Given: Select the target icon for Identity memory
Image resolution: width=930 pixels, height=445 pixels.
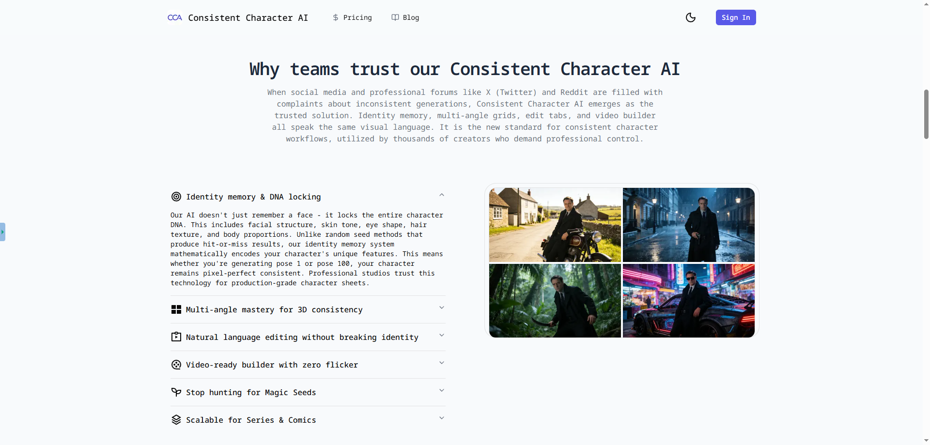Looking at the screenshot, I should pyautogui.click(x=176, y=197).
